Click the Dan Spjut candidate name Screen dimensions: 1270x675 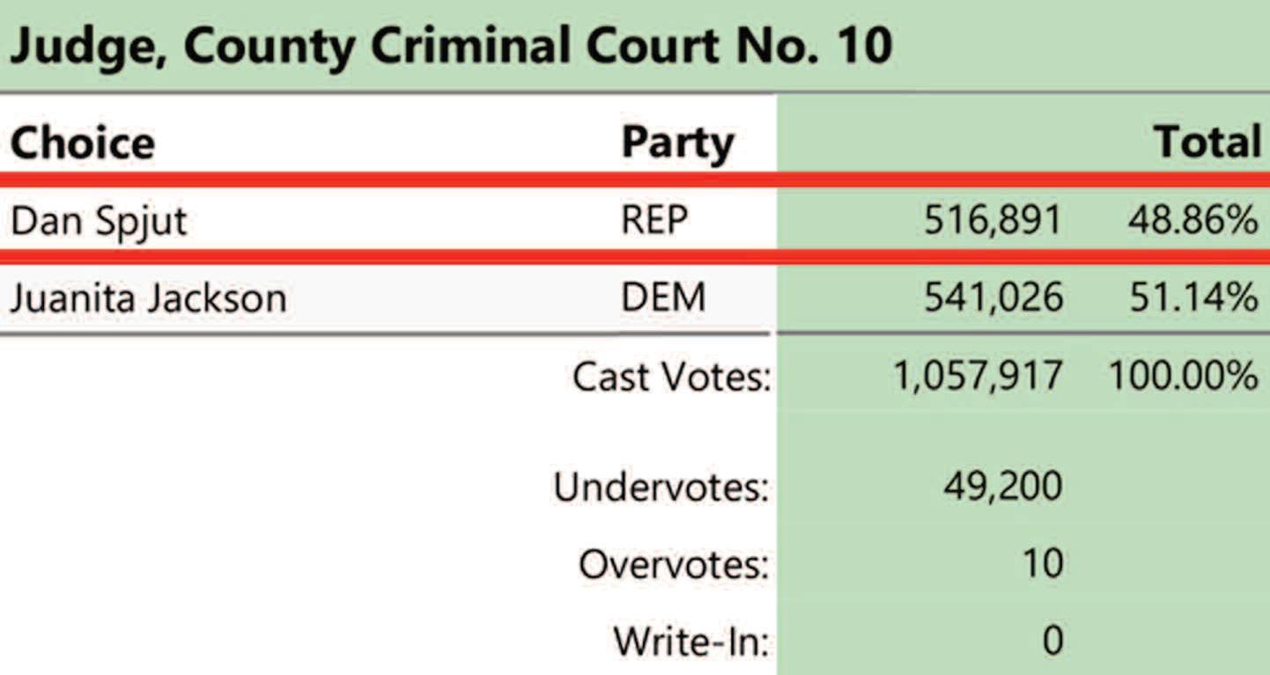99,221
